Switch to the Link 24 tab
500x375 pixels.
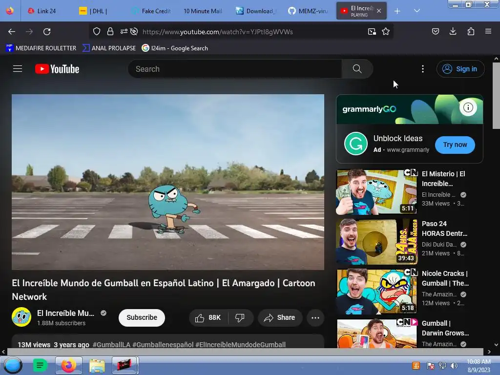pyautogui.click(x=46, y=11)
